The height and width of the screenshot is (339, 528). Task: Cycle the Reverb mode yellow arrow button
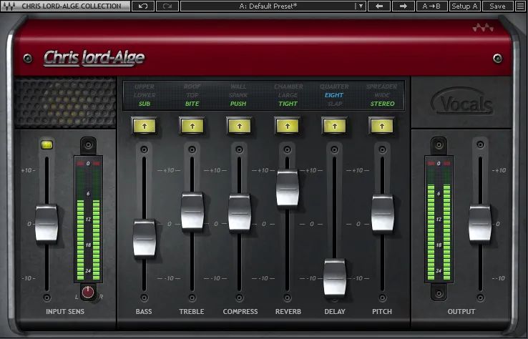287,127
